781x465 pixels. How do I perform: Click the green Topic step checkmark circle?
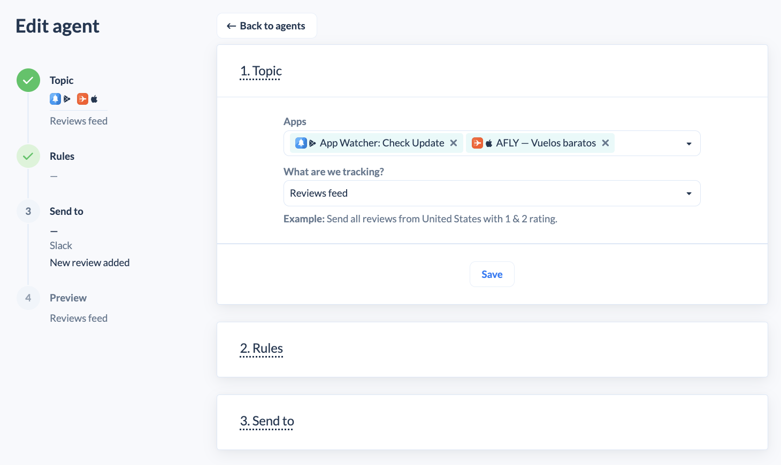coord(28,80)
